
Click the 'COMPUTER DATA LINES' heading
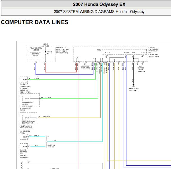(x=35, y=22)
